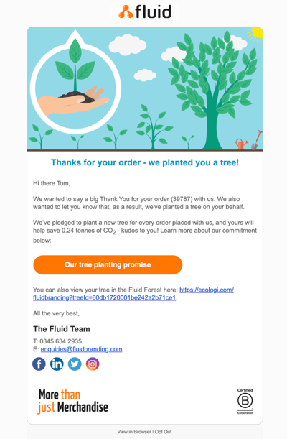
Task: Open the Twitter social icon
Action: point(75,364)
